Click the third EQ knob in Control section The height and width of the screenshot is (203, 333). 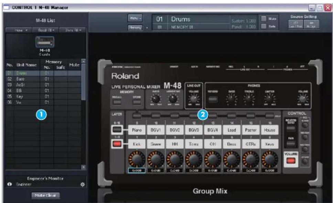pyautogui.click(x=305, y=149)
